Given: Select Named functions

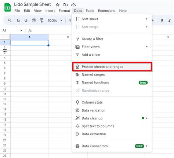Looking at the screenshot, I should (x=112, y=82).
